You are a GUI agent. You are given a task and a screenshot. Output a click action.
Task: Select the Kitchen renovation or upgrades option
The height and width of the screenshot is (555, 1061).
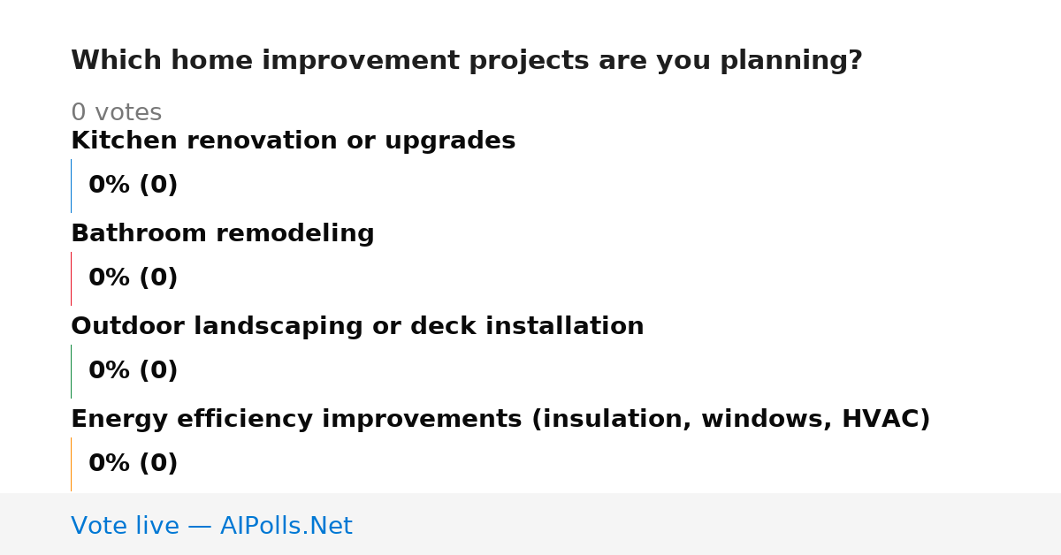293,141
